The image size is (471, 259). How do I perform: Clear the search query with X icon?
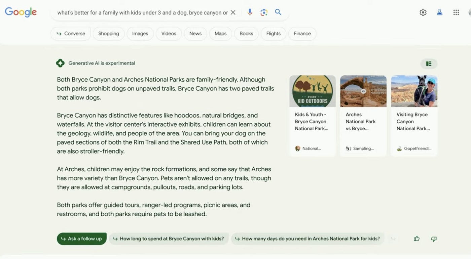point(233,12)
